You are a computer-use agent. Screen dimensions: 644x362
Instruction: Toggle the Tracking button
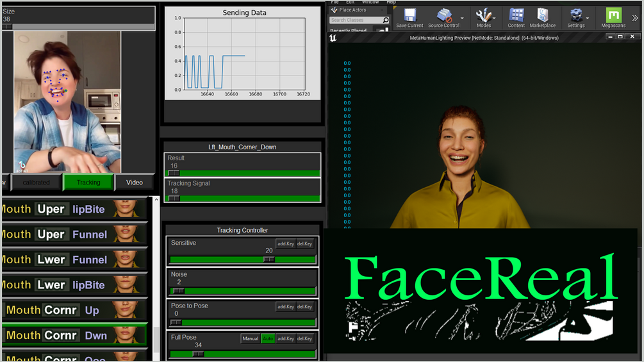pos(88,182)
